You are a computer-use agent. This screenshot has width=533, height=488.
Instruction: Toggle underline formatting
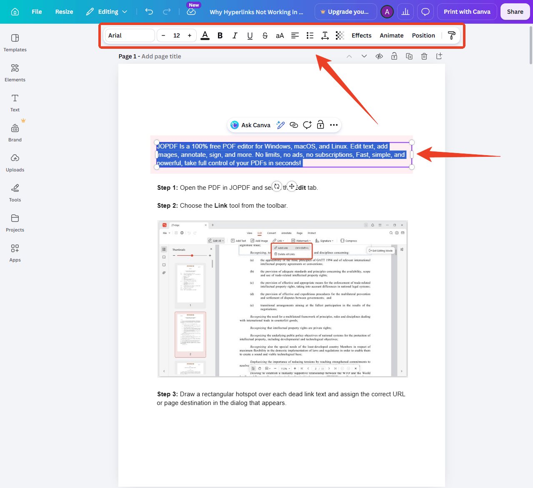tap(250, 35)
